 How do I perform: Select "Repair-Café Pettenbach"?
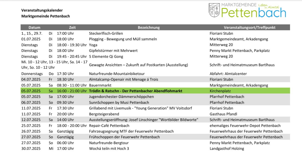[x=109, y=126]
